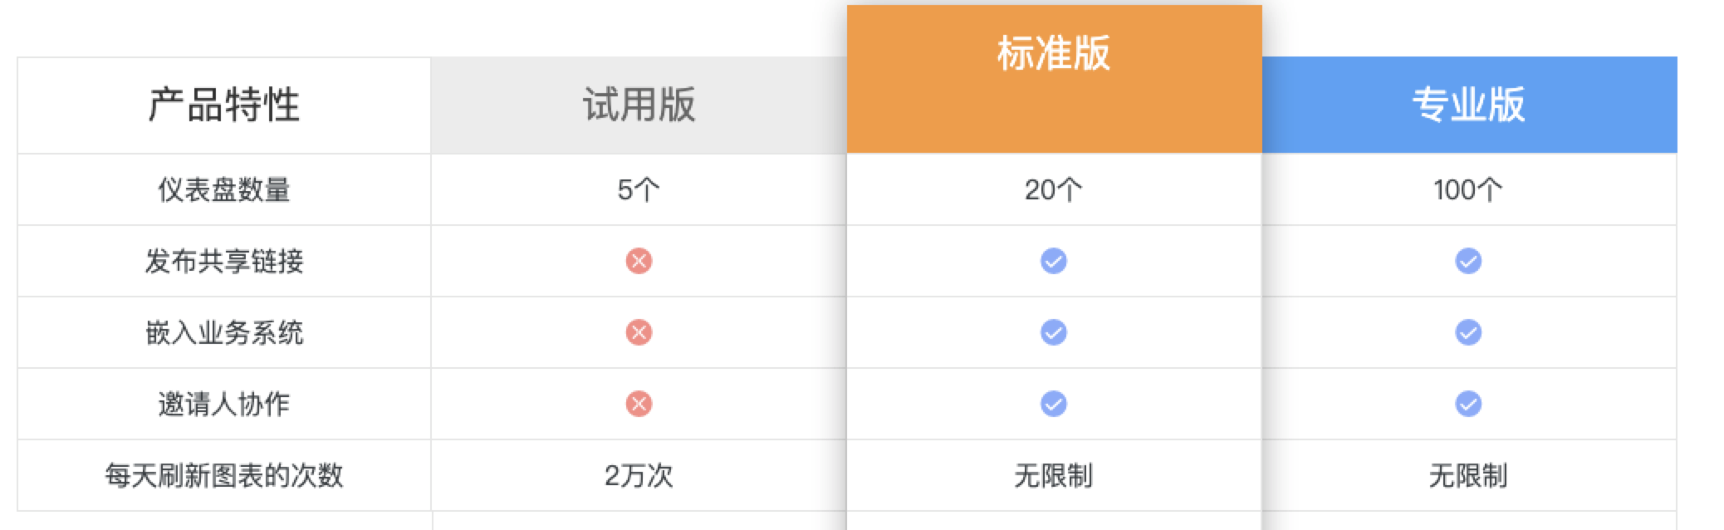Click 专业版 checkmark for 嵌入业务系统
The width and height of the screenshot is (1724, 530).
pyautogui.click(x=1467, y=332)
